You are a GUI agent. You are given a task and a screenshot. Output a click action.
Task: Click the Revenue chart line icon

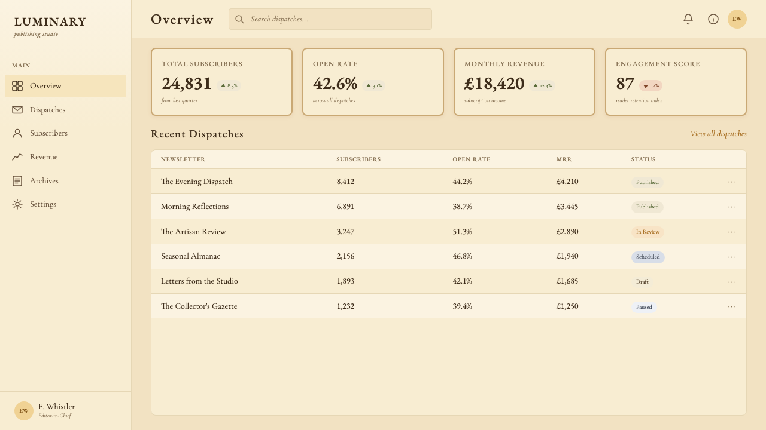tap(17, 157)
